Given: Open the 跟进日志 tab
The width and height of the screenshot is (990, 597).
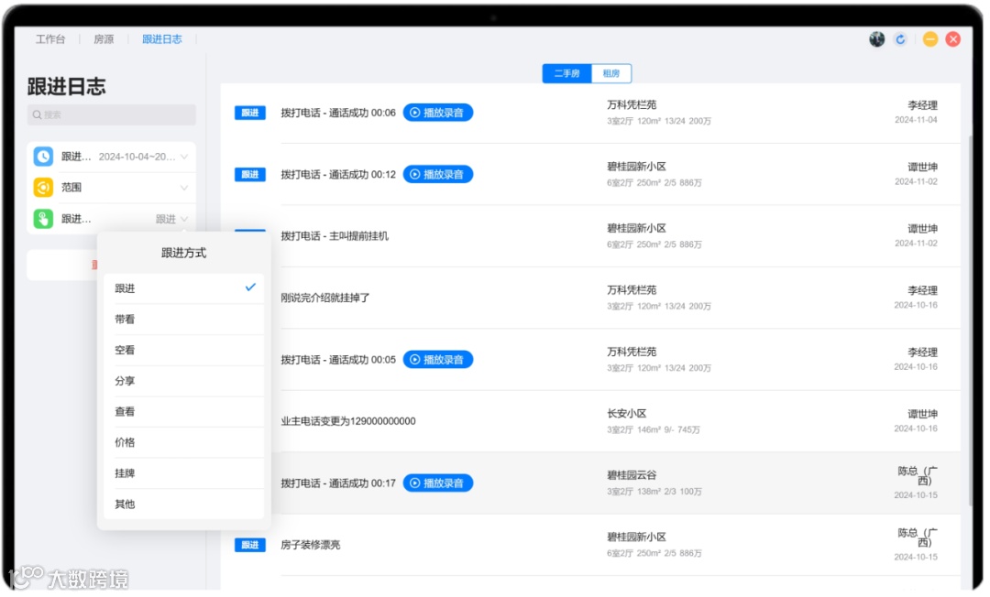Looking at the screenshot, I should tap(161, 39).
